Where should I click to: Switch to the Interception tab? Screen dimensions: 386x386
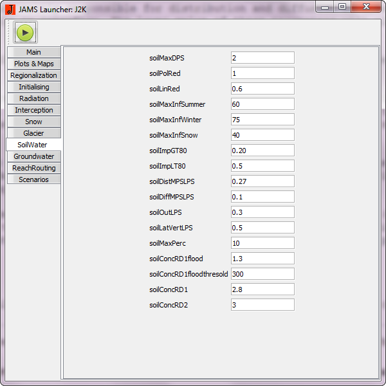click(34, 110)
